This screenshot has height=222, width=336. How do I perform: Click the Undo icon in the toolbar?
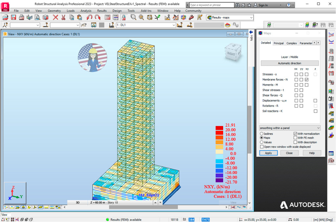pyautogui.click(x=89, y=17)
